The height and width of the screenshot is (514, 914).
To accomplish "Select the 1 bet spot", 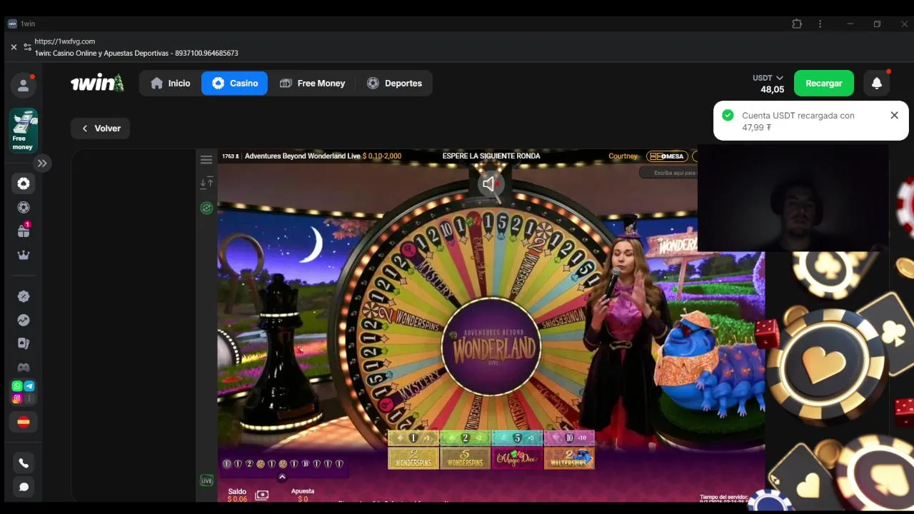I will coord(413,438).
